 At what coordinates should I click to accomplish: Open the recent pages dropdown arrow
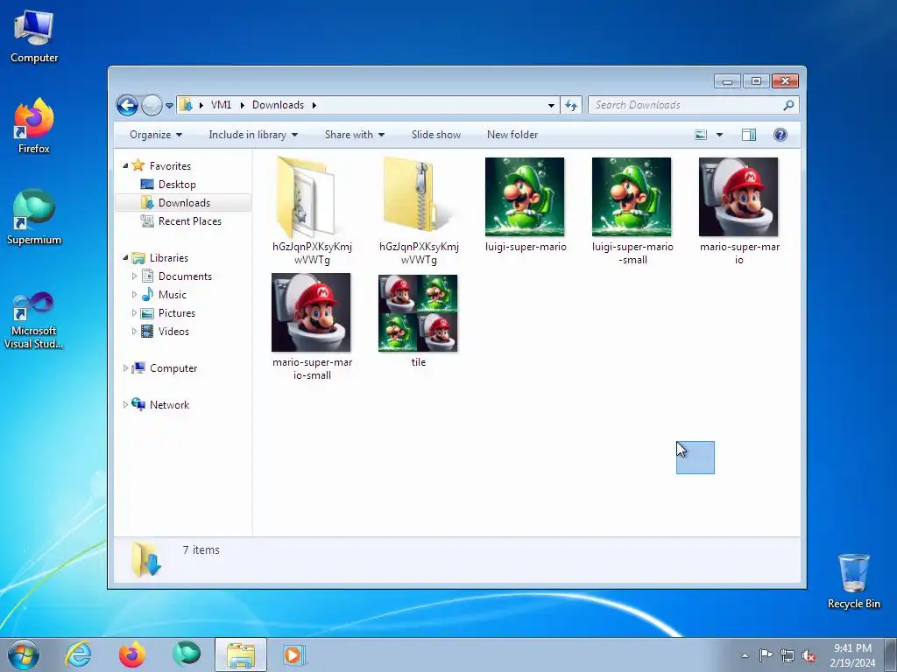tap(169, 106)
